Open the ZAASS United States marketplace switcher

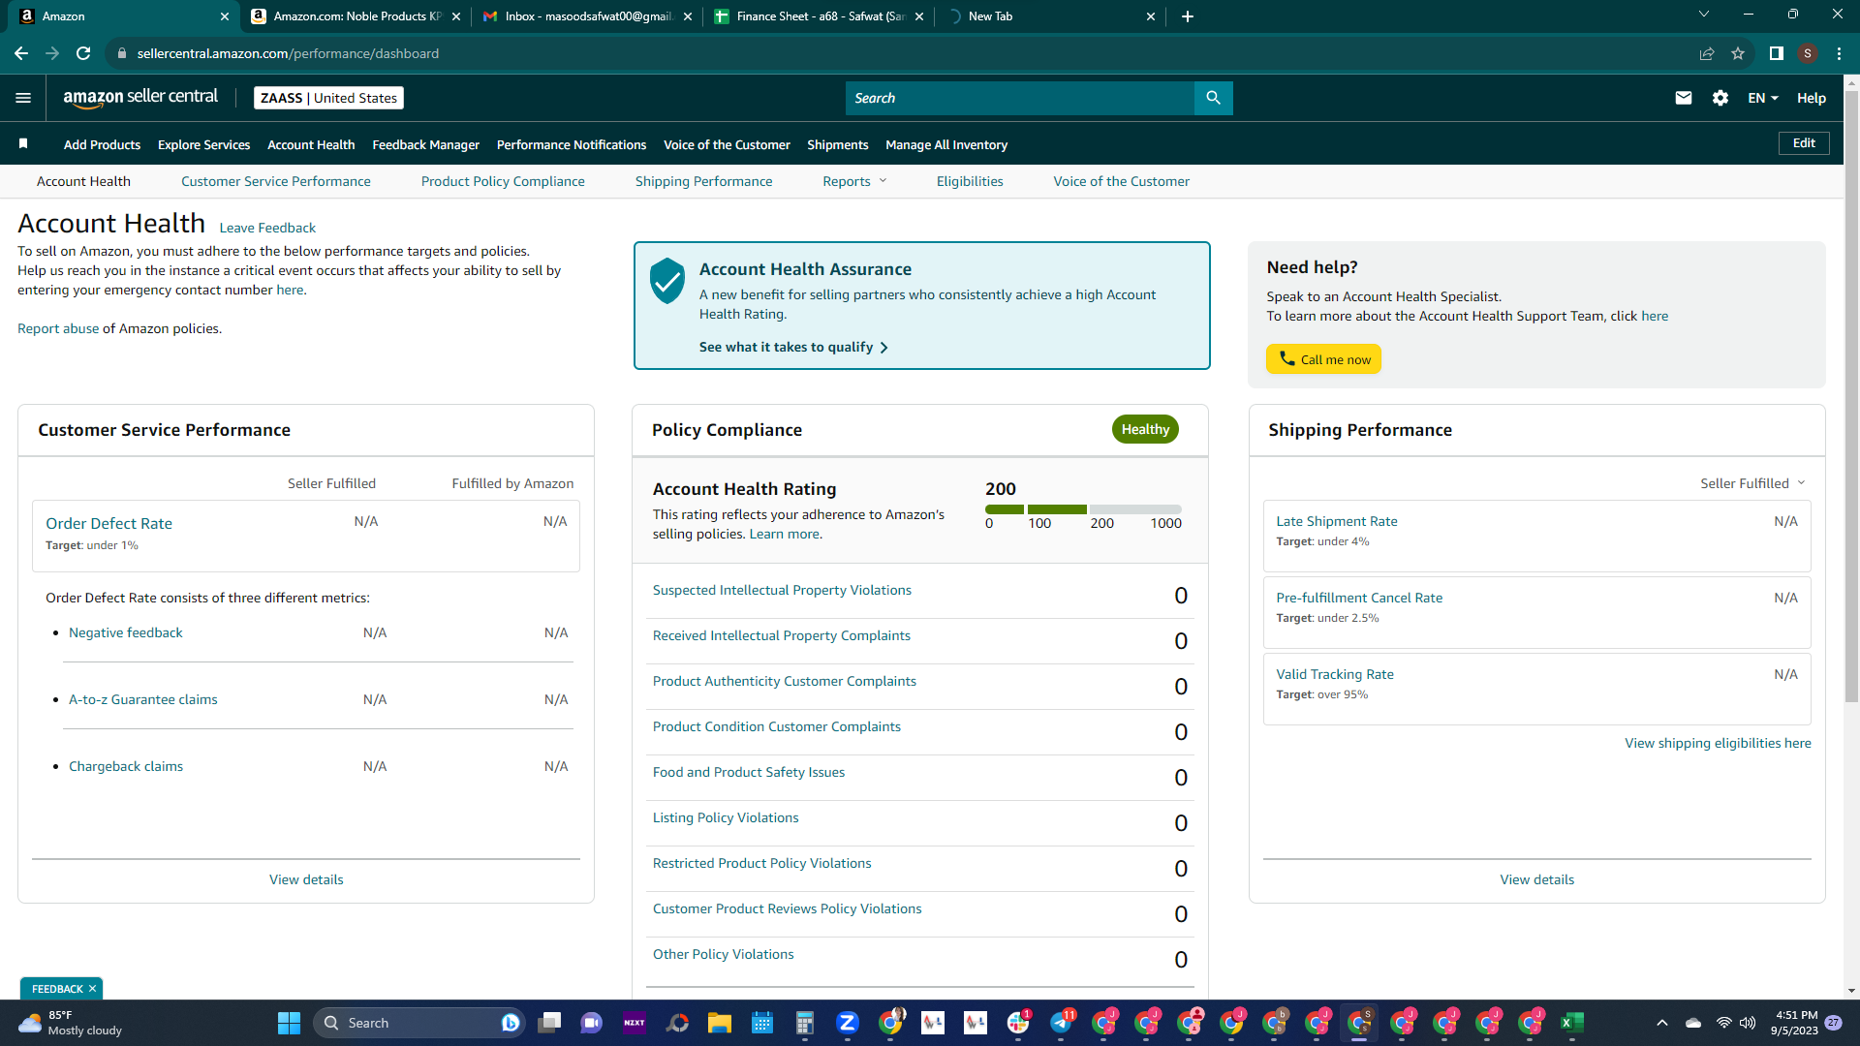coord(328,98)
